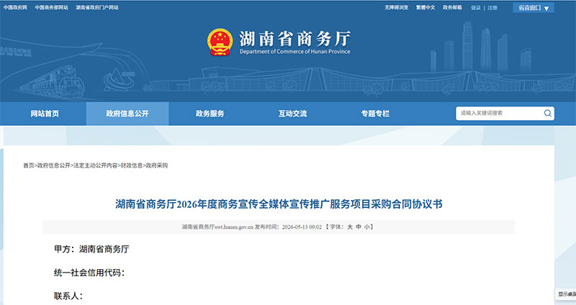Set font size to 小
The width and height of the screenshot is (576, 305).
tap(367, 227)
